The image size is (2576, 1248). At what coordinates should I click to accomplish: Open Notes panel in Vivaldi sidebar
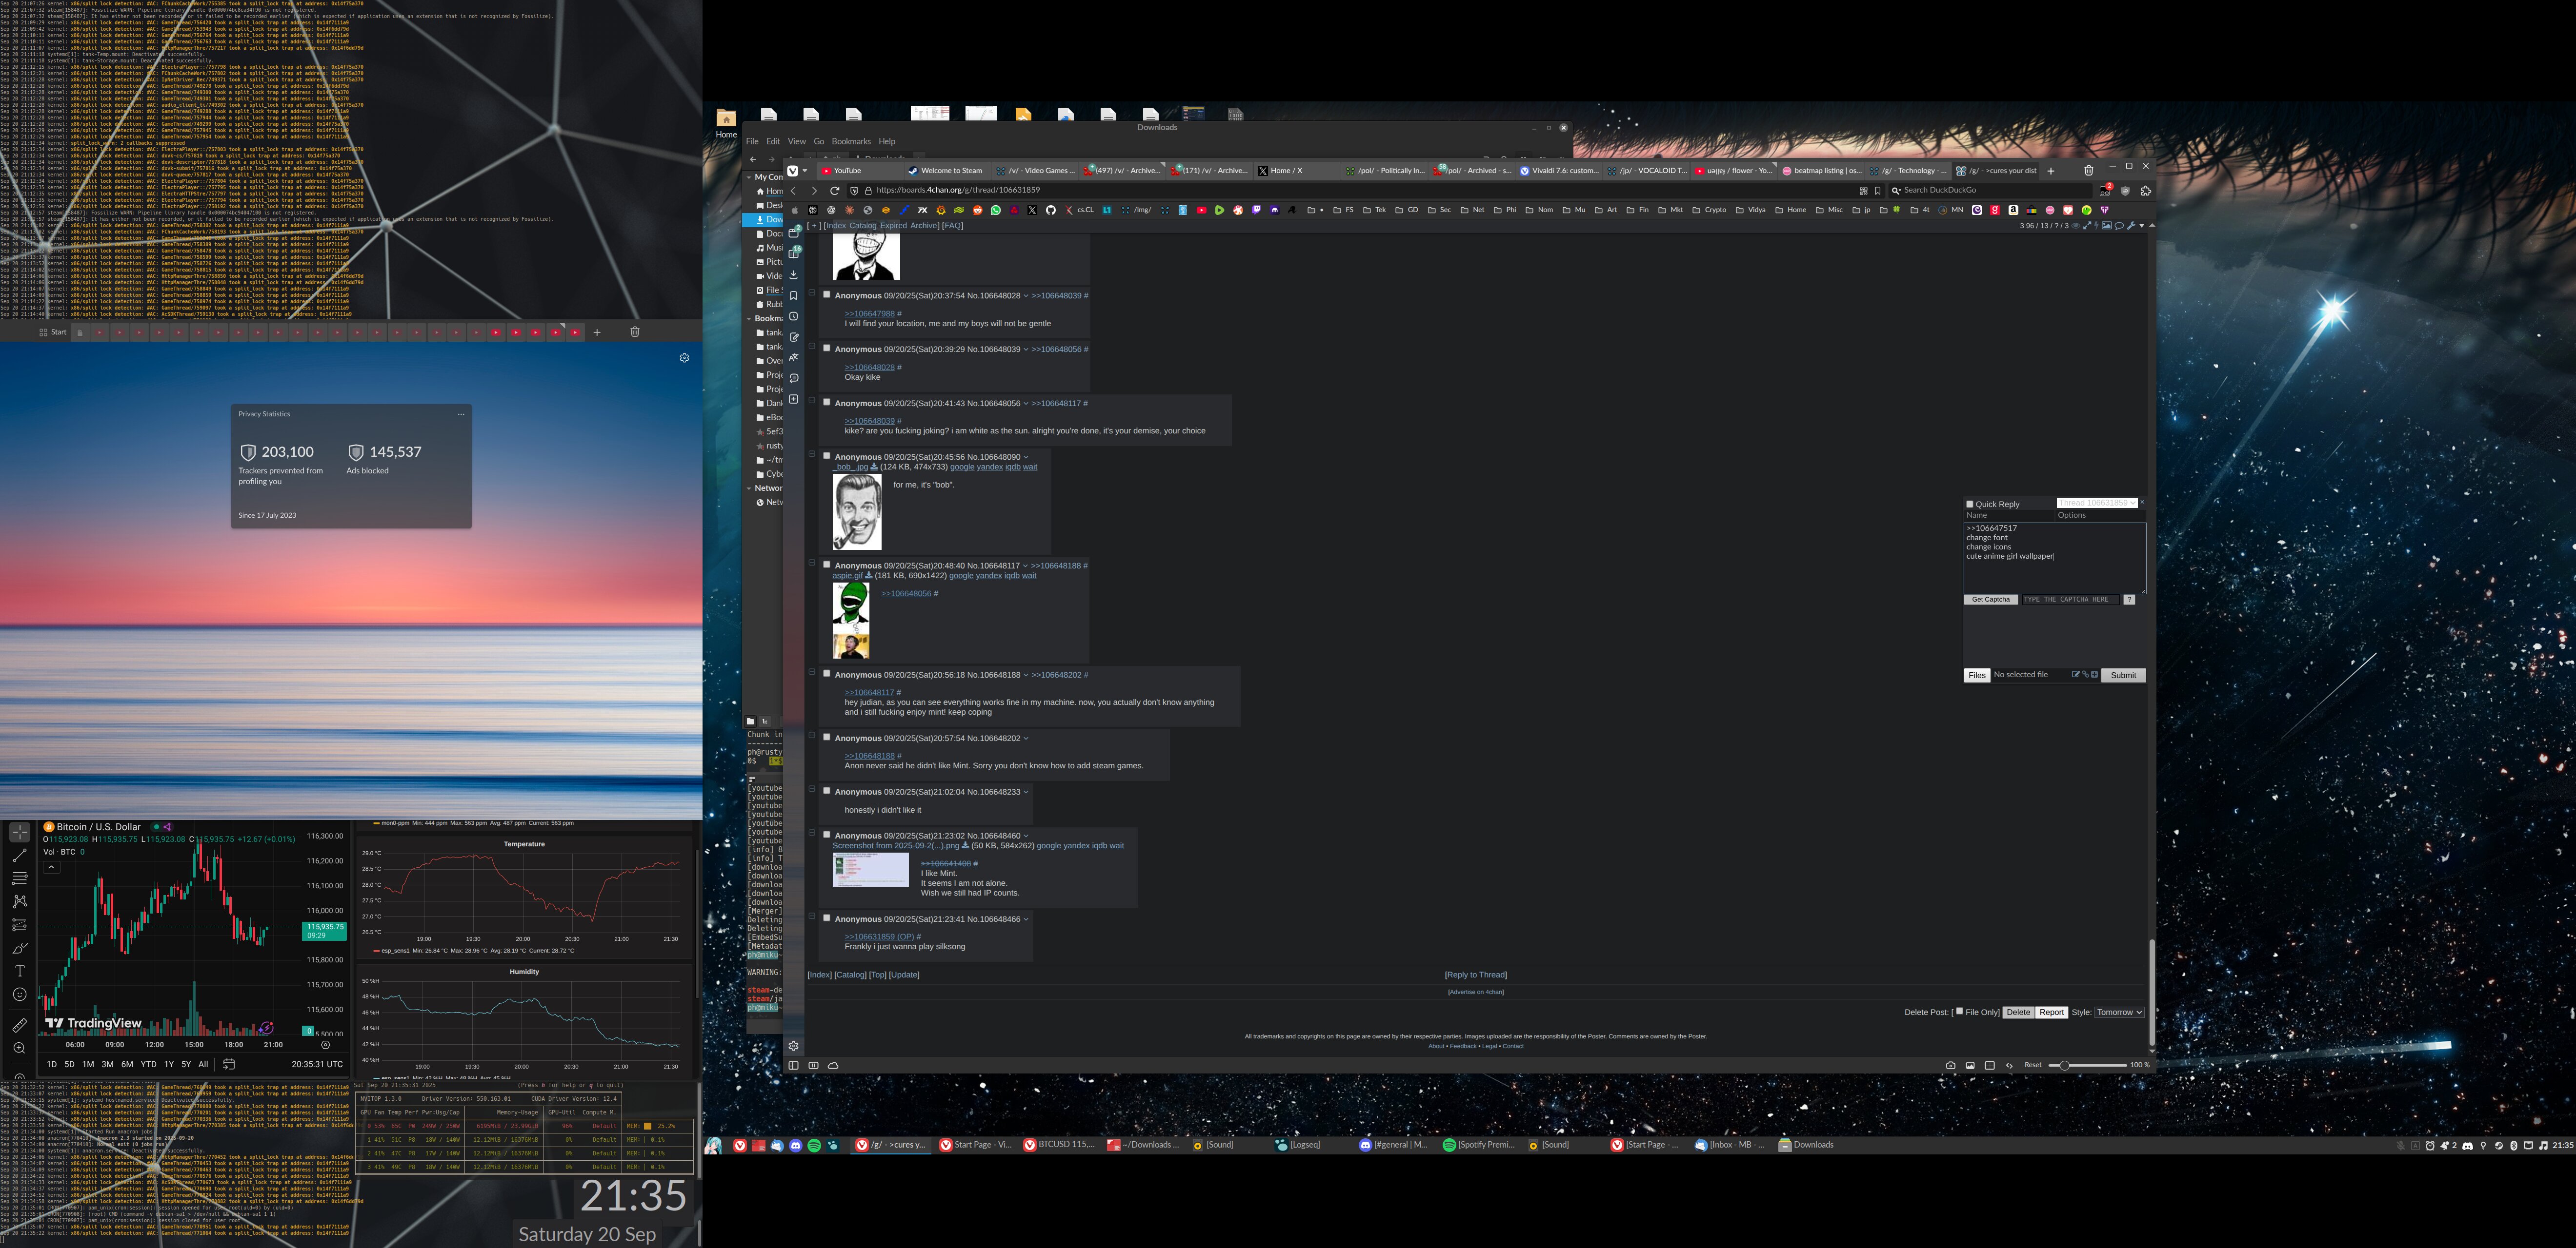coord(794,337)
